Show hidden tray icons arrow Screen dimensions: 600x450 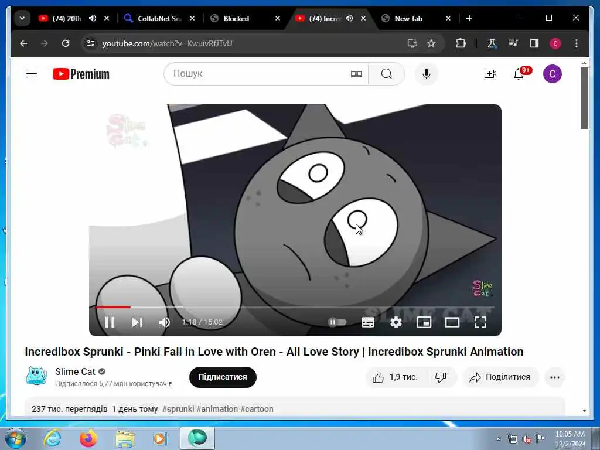tap(498, 439)
